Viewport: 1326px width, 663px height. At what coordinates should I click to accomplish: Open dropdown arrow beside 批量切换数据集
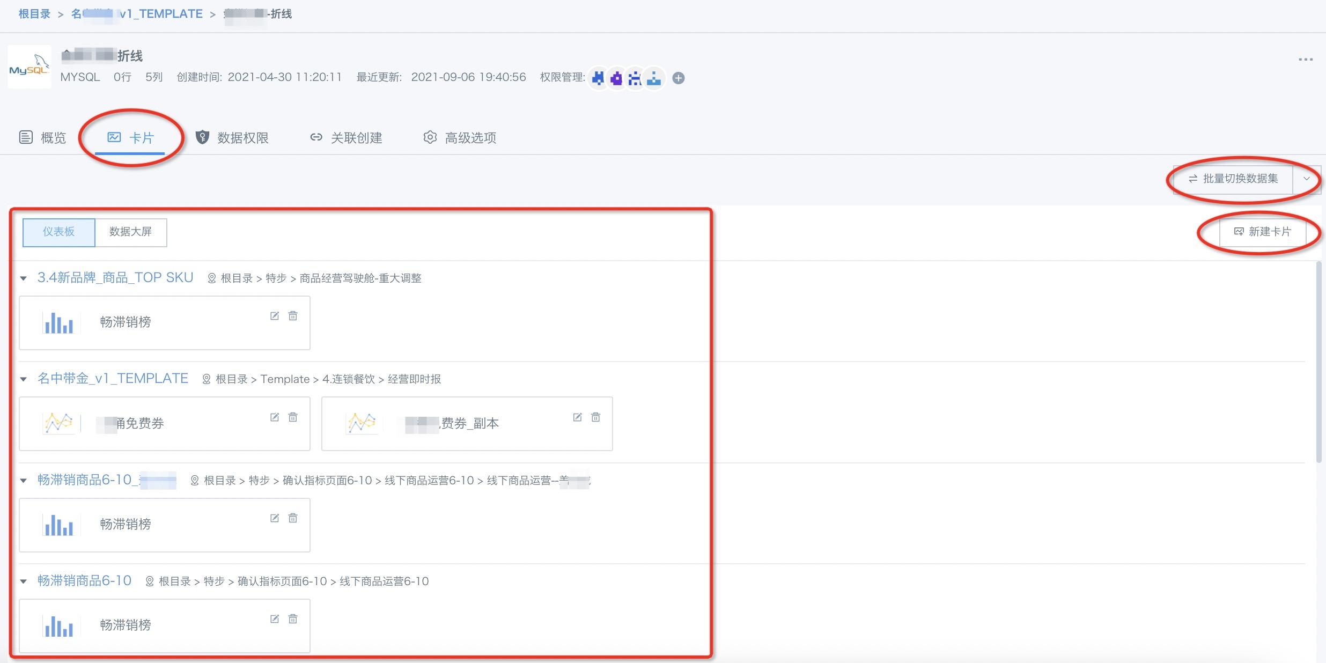point(1306,179)
